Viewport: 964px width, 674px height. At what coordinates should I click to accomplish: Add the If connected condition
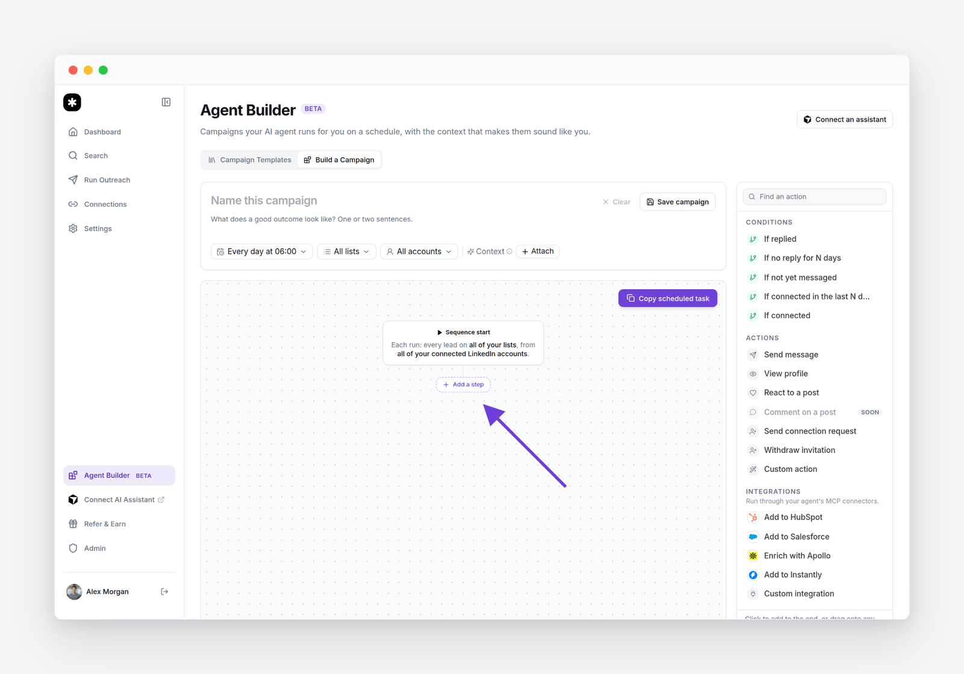coord(815,316)
